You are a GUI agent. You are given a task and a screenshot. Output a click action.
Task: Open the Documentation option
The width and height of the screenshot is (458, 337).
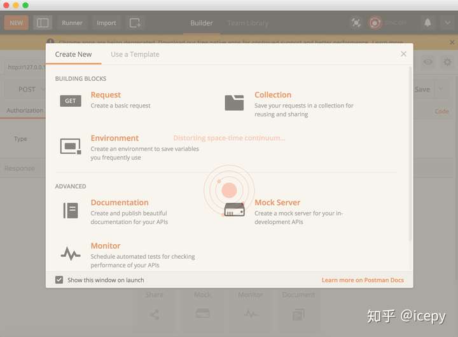click(120, 202)
